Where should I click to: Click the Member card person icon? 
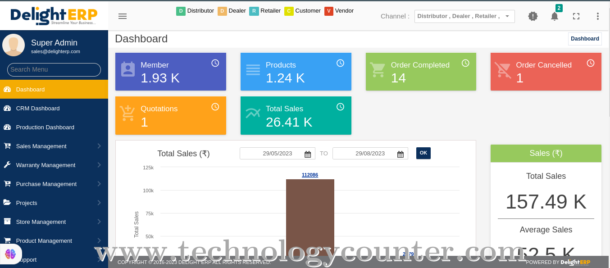point(128,69)
